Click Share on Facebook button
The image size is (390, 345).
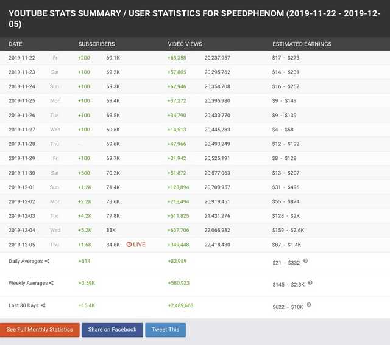[x=112, y=330]
